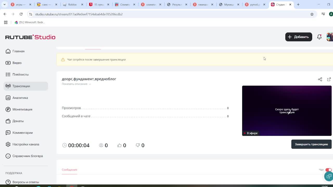Switch to the Сообщения tab
The height and width of the screenshot is (187, 333).
(x=69, y=170)
